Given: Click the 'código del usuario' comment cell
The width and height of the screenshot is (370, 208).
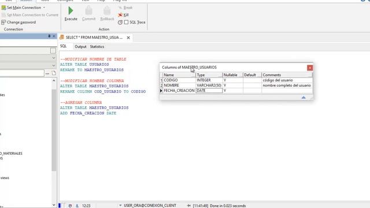Looking at the screenshot, I should [x=287, y=80].
